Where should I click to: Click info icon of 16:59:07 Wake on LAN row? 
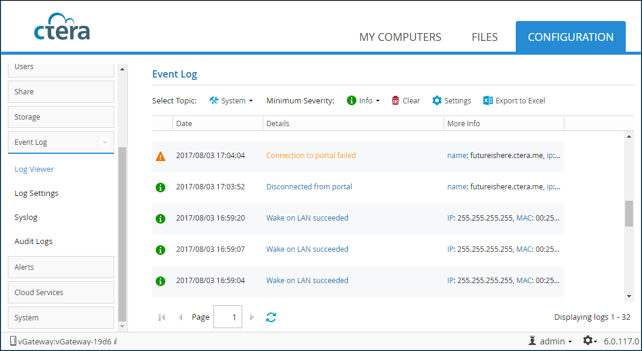(x=160, y=249)
